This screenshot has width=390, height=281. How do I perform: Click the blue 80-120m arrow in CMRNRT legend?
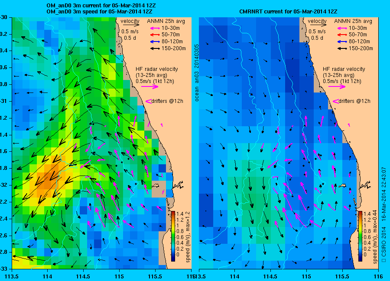(342, 42)
